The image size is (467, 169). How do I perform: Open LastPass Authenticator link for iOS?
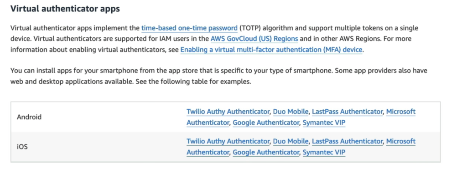tap(347, 141)
